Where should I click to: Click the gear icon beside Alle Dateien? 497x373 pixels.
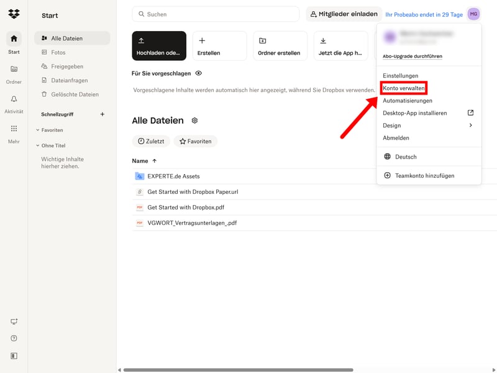(194, 121)
